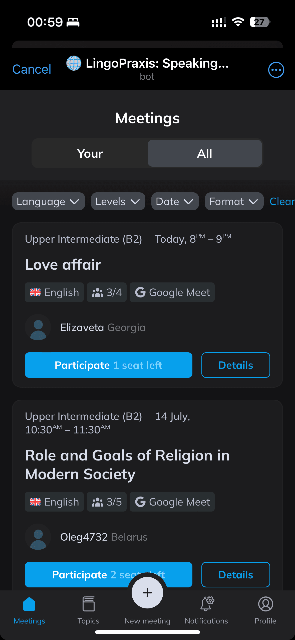Open Notifications bell icon
This screenshot has height=640, width=295.
click(207, 604)
